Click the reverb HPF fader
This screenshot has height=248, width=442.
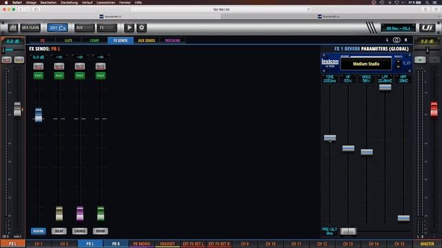403,218
